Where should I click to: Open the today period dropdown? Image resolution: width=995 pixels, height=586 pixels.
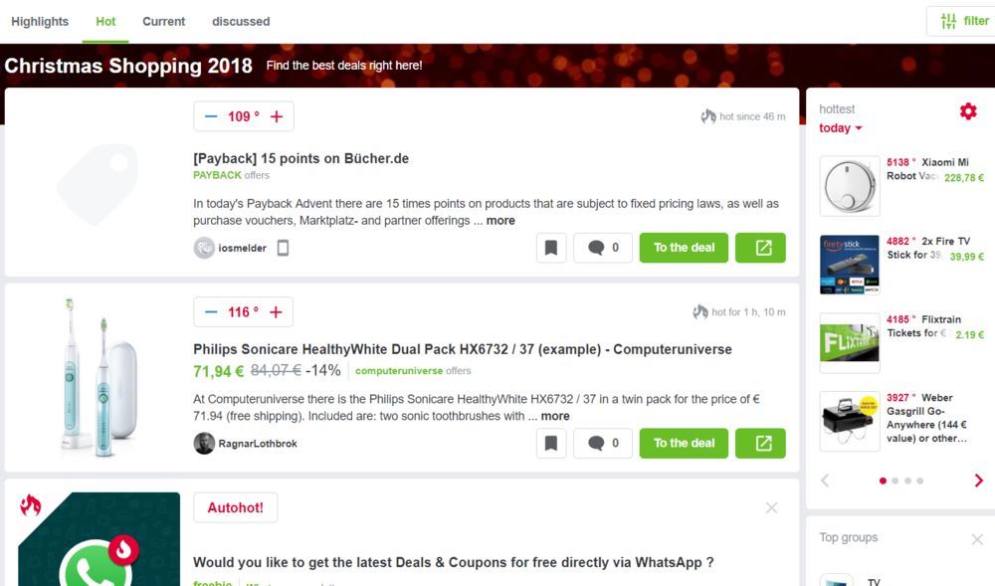(840, 128)
